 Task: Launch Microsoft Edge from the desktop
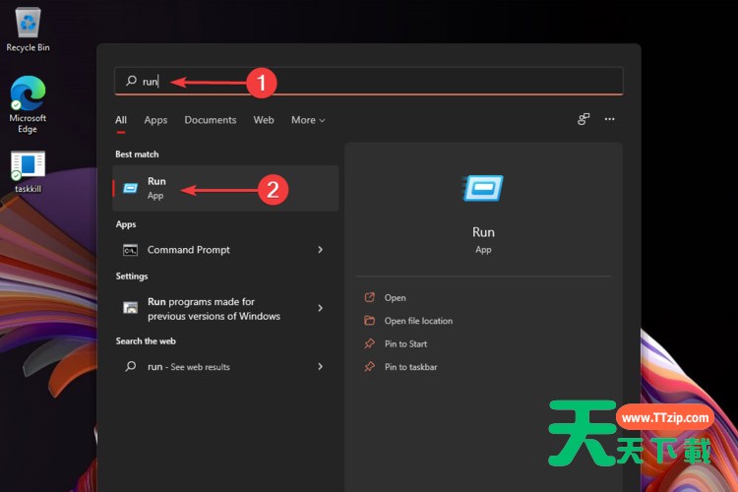(28, 96)
